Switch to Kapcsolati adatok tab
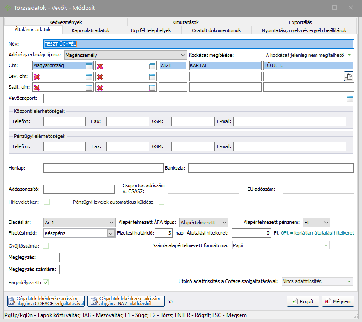Screen dimensions: 362x322 tap(90, 30)
